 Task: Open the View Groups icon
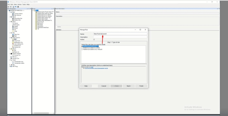[x=13, y=34]
